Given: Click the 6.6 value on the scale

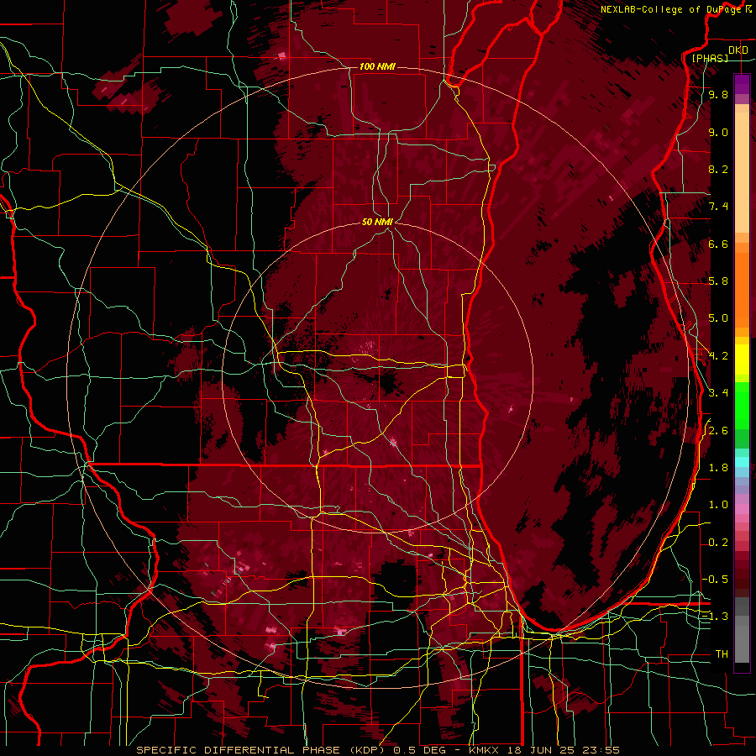Looking at the screenshot, I should 718,244.
